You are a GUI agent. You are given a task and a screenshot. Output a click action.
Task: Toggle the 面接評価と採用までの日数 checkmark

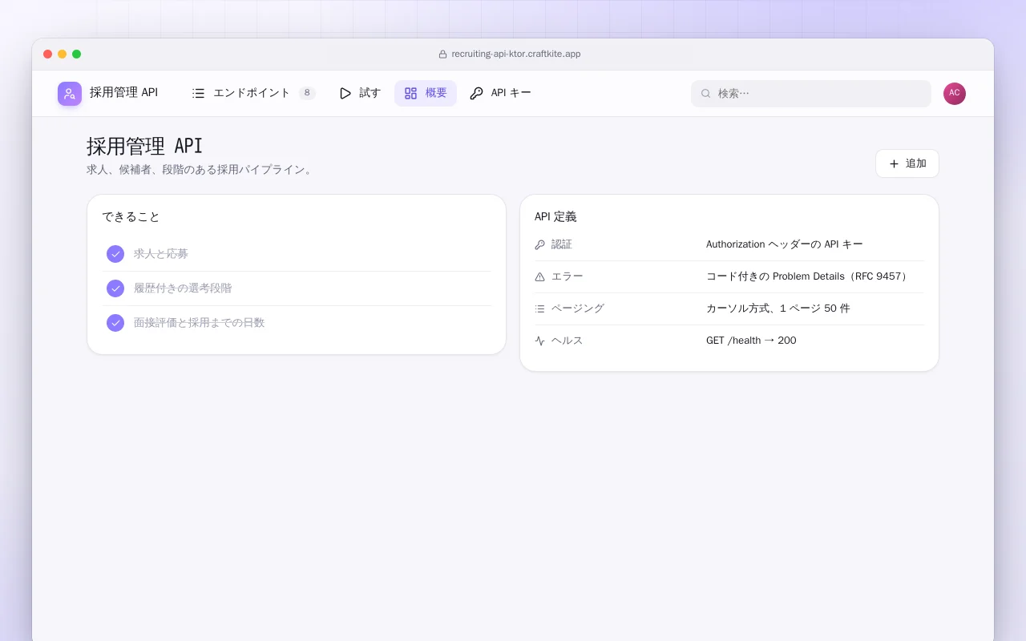pos(115,323)
